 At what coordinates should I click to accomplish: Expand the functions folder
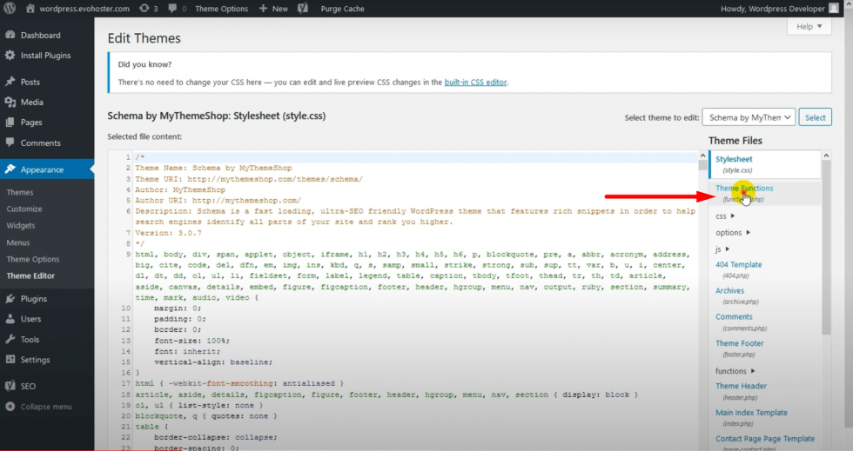click(735, 371)
